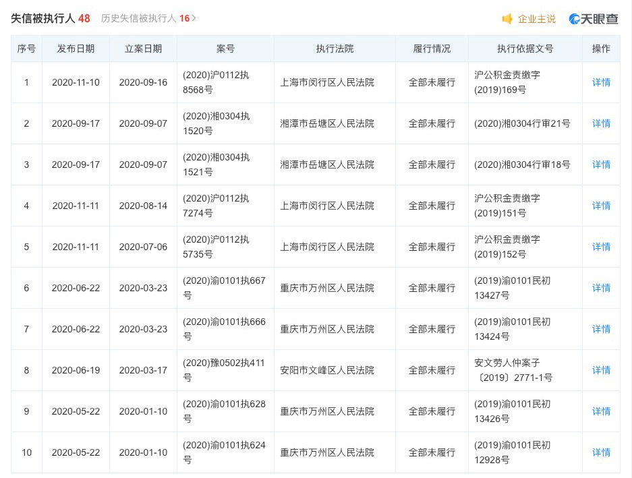Select the 失信被执行人 48 tab
Viewport: 632px width, 478px height.
51,18
